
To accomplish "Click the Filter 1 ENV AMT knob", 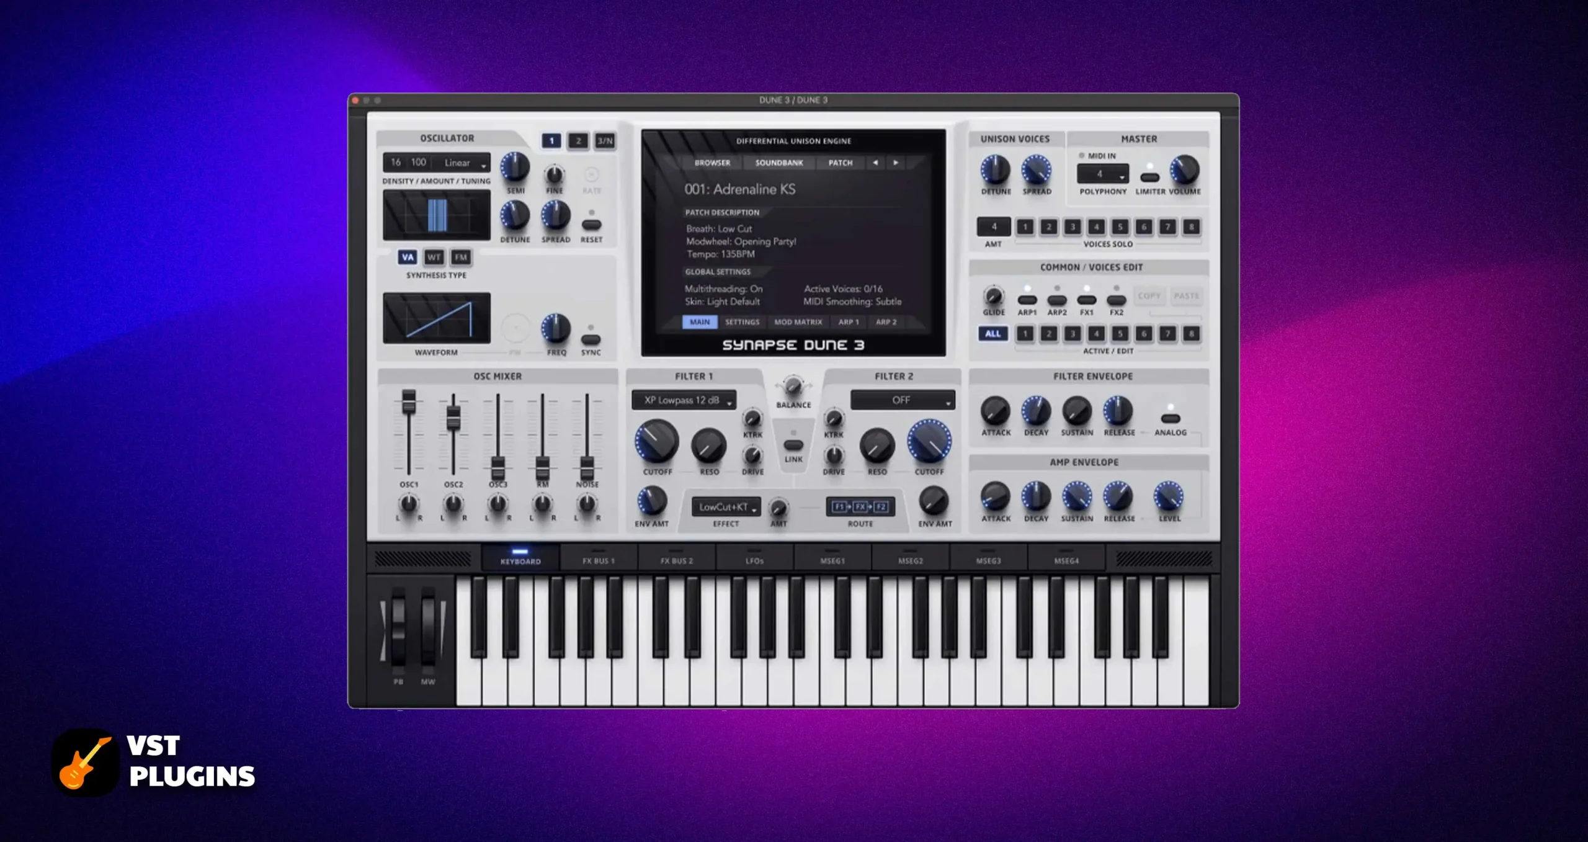I will tap(651, 501).
